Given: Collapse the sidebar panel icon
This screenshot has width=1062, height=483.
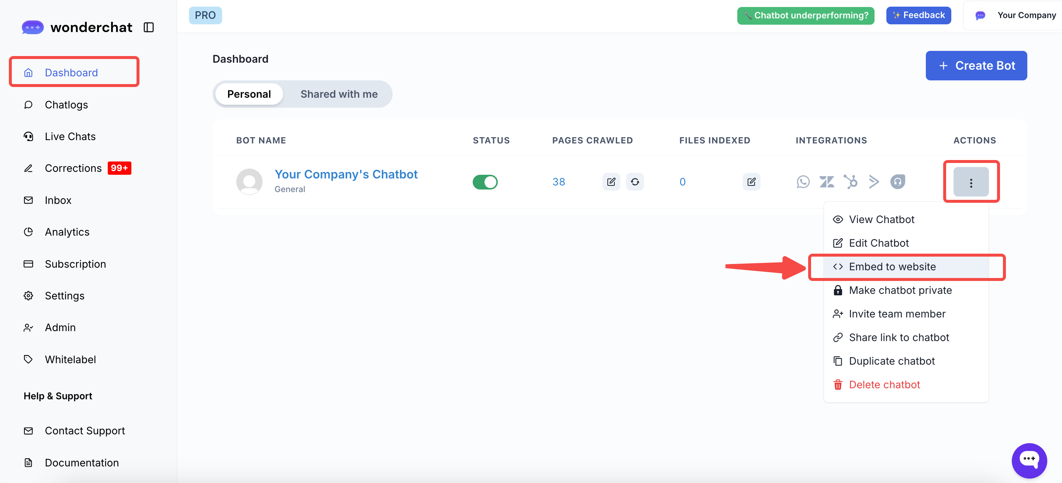Looking at the screenshot, I should [148, 27].
